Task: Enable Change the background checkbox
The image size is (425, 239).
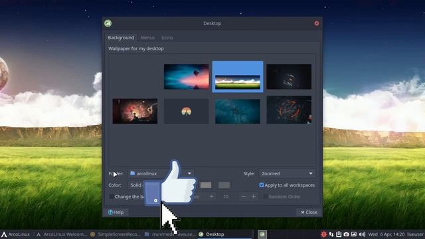Action: coord(112,197)
